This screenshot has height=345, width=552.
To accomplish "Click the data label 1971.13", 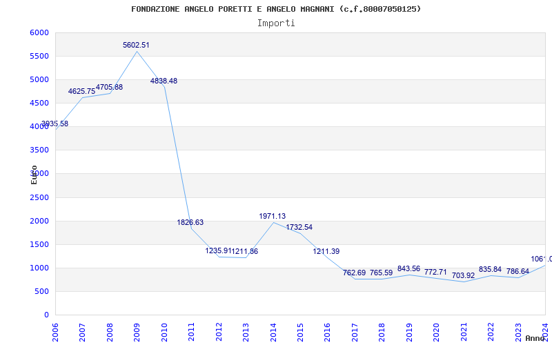I will (x=272, y=216).
